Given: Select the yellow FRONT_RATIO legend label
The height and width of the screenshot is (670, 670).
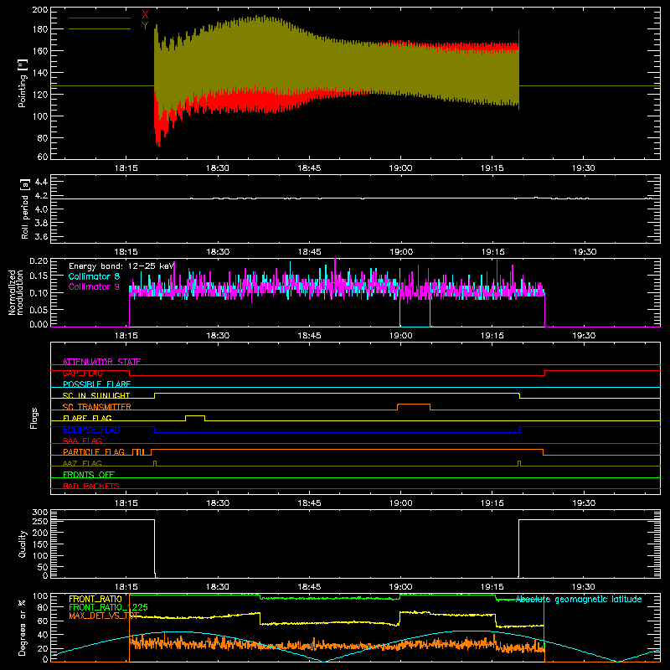Looking at the screenshot, I should [95, 599].
